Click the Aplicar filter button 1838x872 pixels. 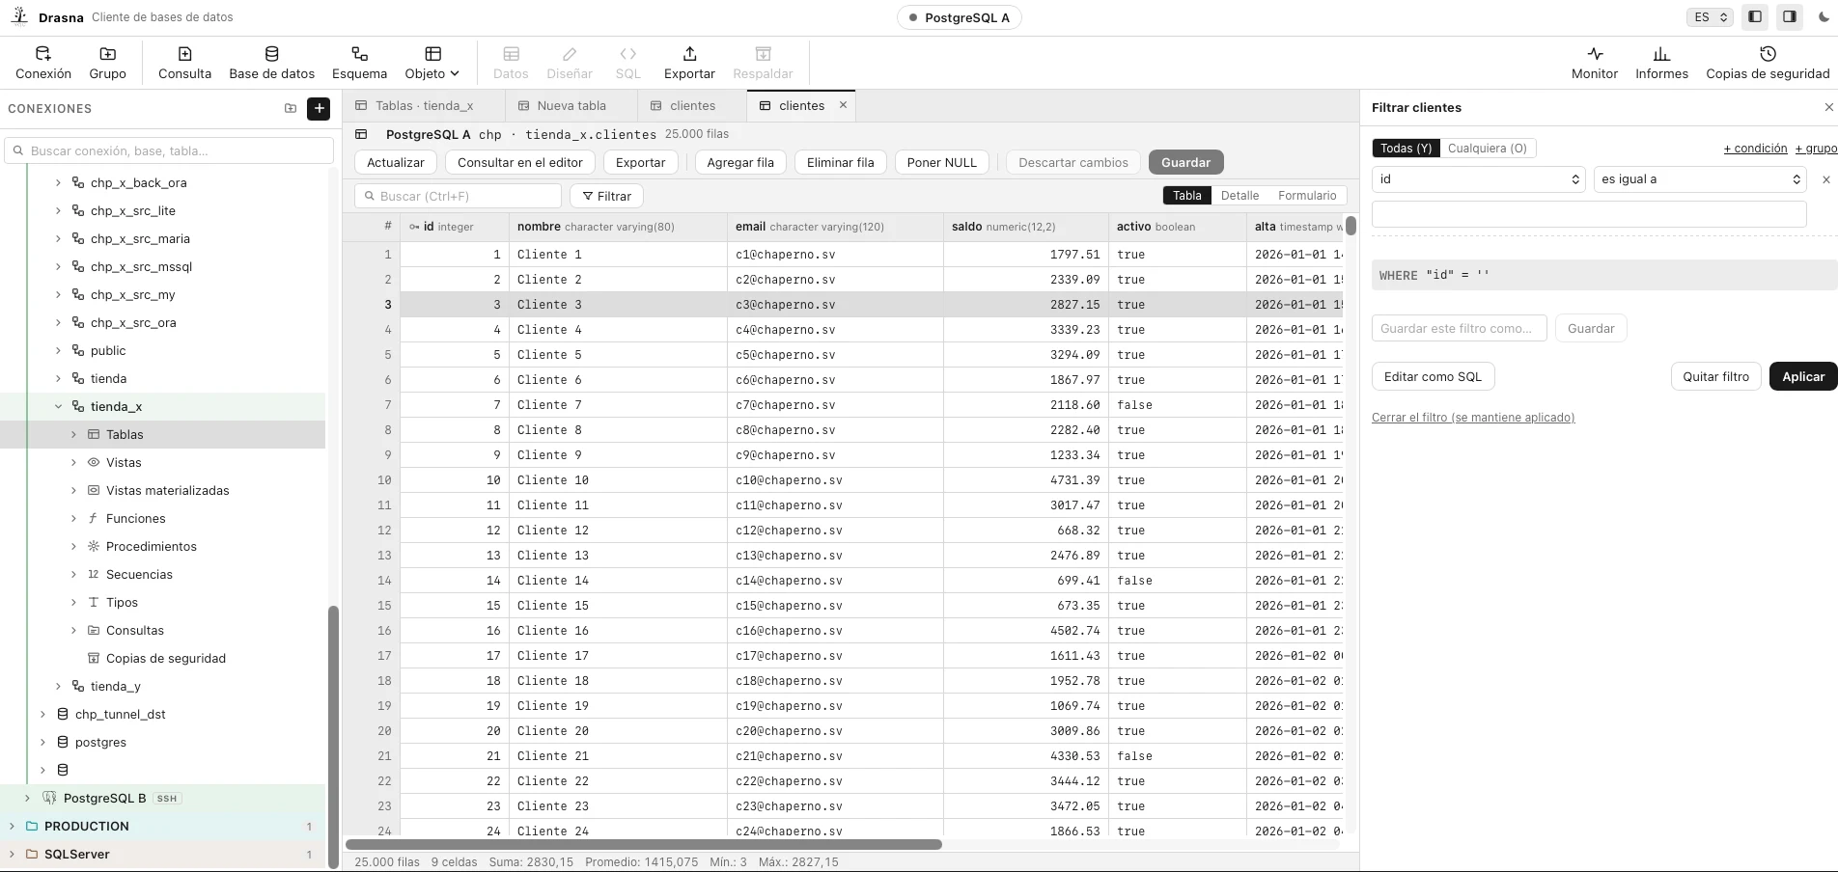click(x=1802, y=377)
